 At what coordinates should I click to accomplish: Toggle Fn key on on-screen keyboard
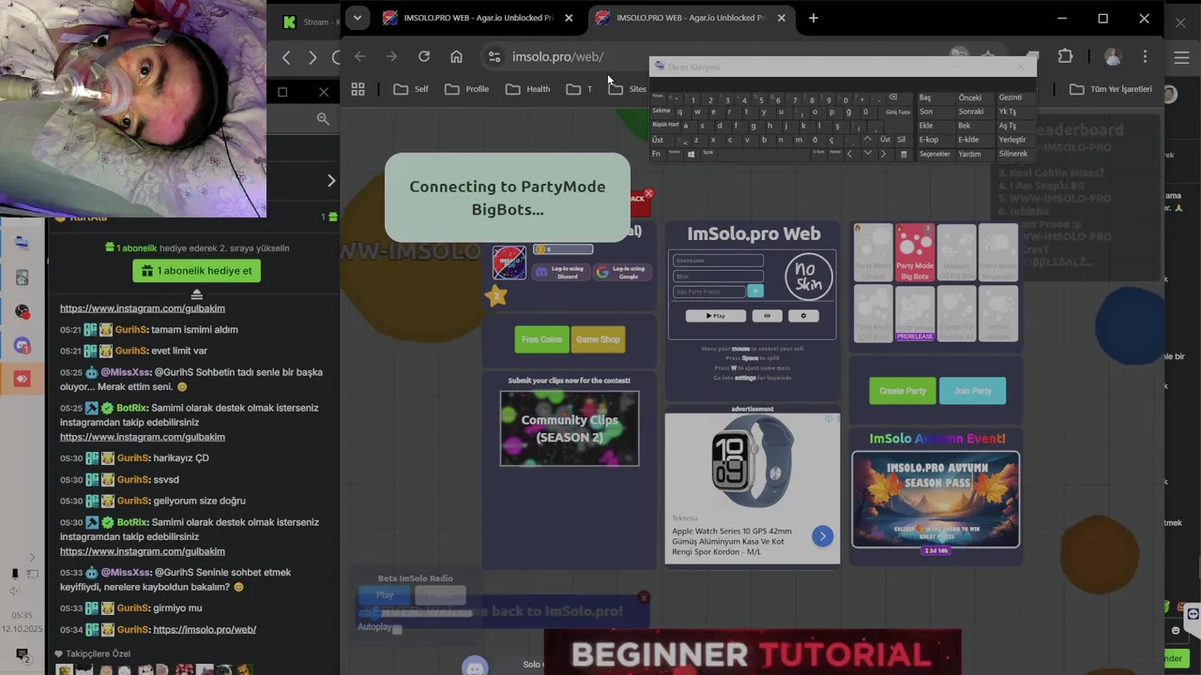(x=657, y=154)
